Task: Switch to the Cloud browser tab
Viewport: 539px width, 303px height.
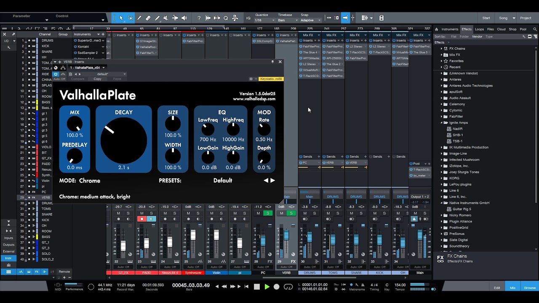Action: pos(501,29)
